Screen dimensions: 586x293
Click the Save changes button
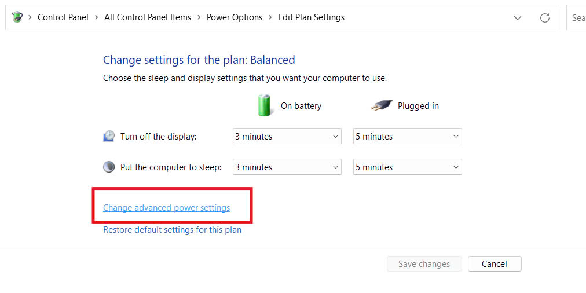[424, 264]
